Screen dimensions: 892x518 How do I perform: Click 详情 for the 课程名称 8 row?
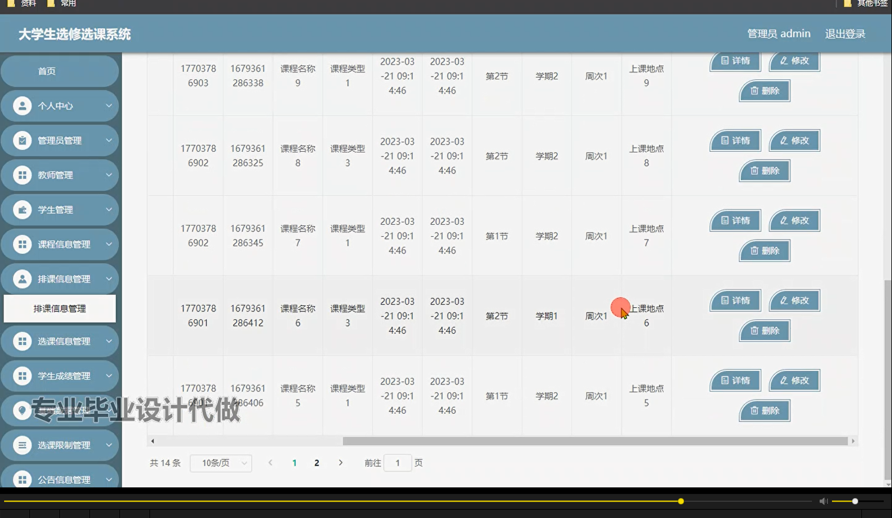point(735,141)
